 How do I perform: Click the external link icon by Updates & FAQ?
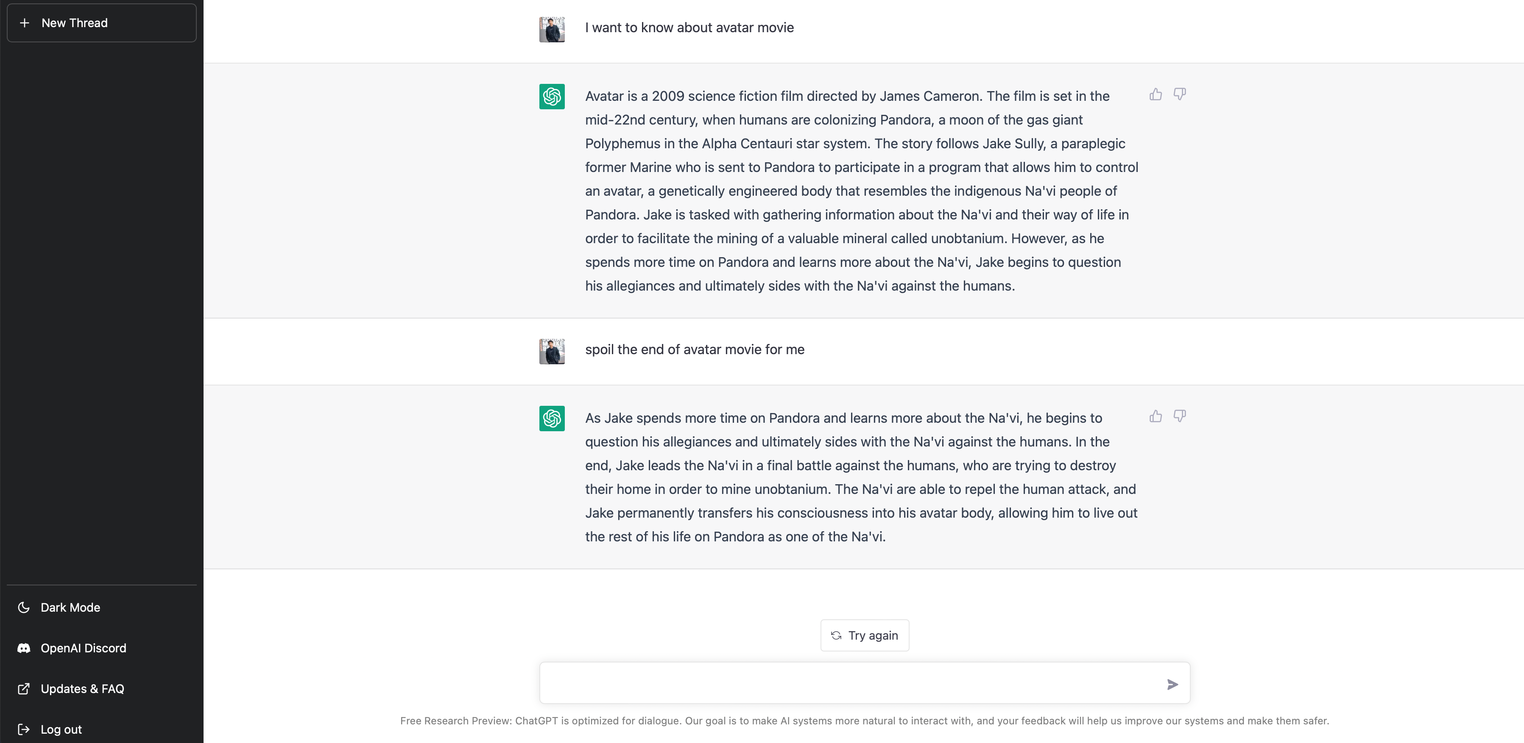click(24, 689)
